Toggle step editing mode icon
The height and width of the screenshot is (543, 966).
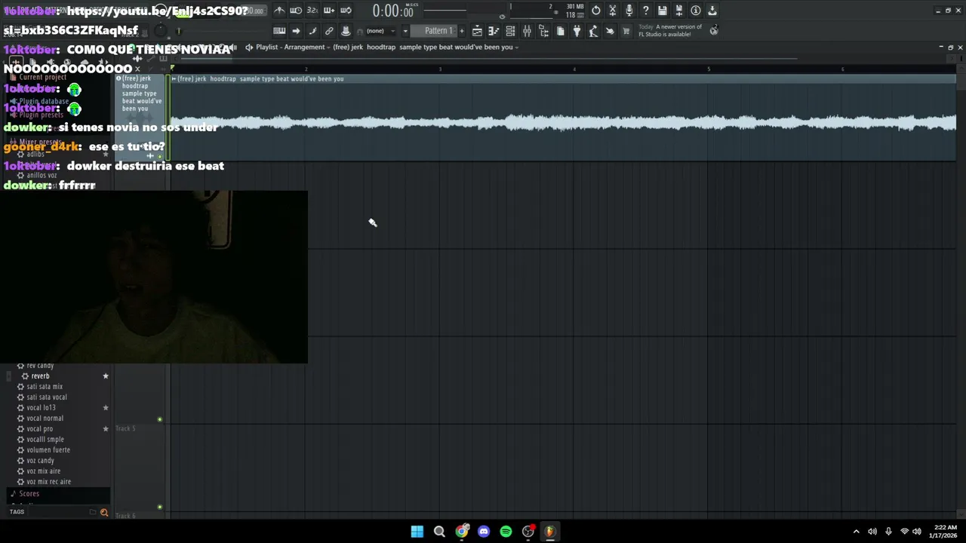(x=312, y=31)
